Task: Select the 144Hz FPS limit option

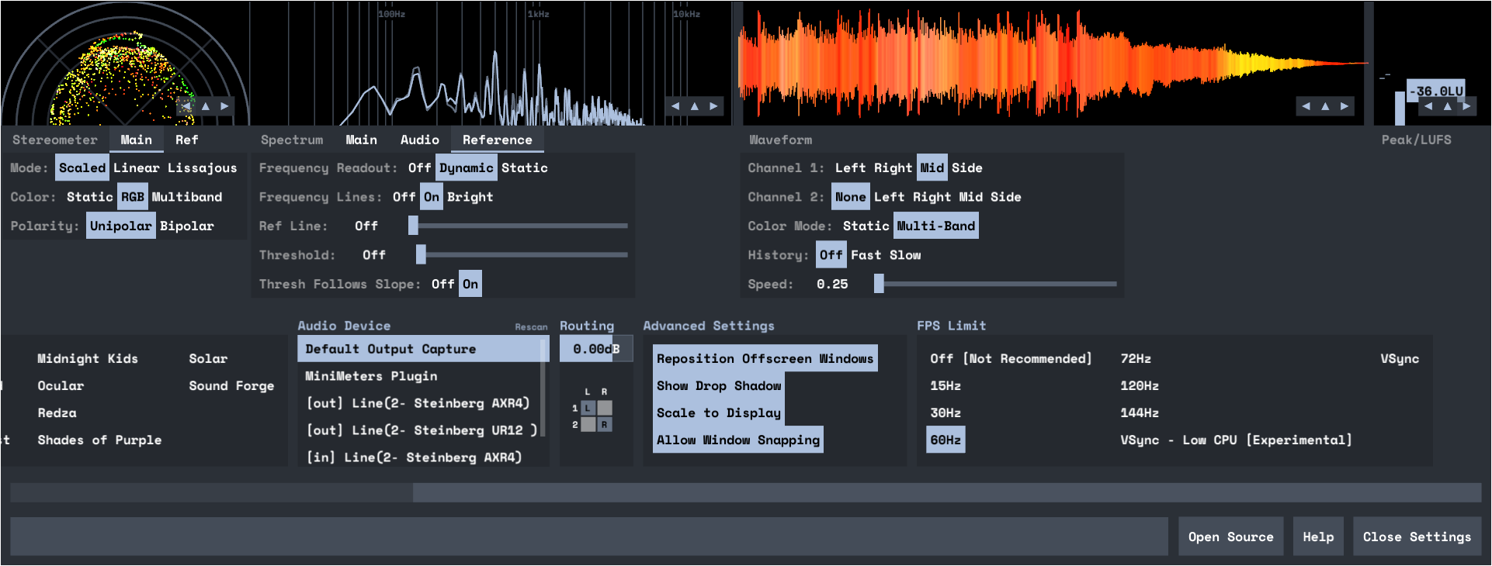Action: click(1139, 413)
